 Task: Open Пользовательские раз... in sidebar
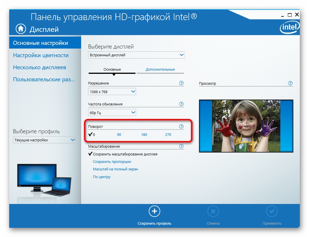tap(44, 80)
